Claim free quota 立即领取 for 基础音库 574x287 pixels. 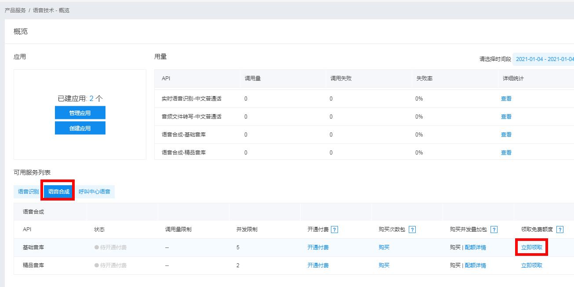click(x=531, y=248)
